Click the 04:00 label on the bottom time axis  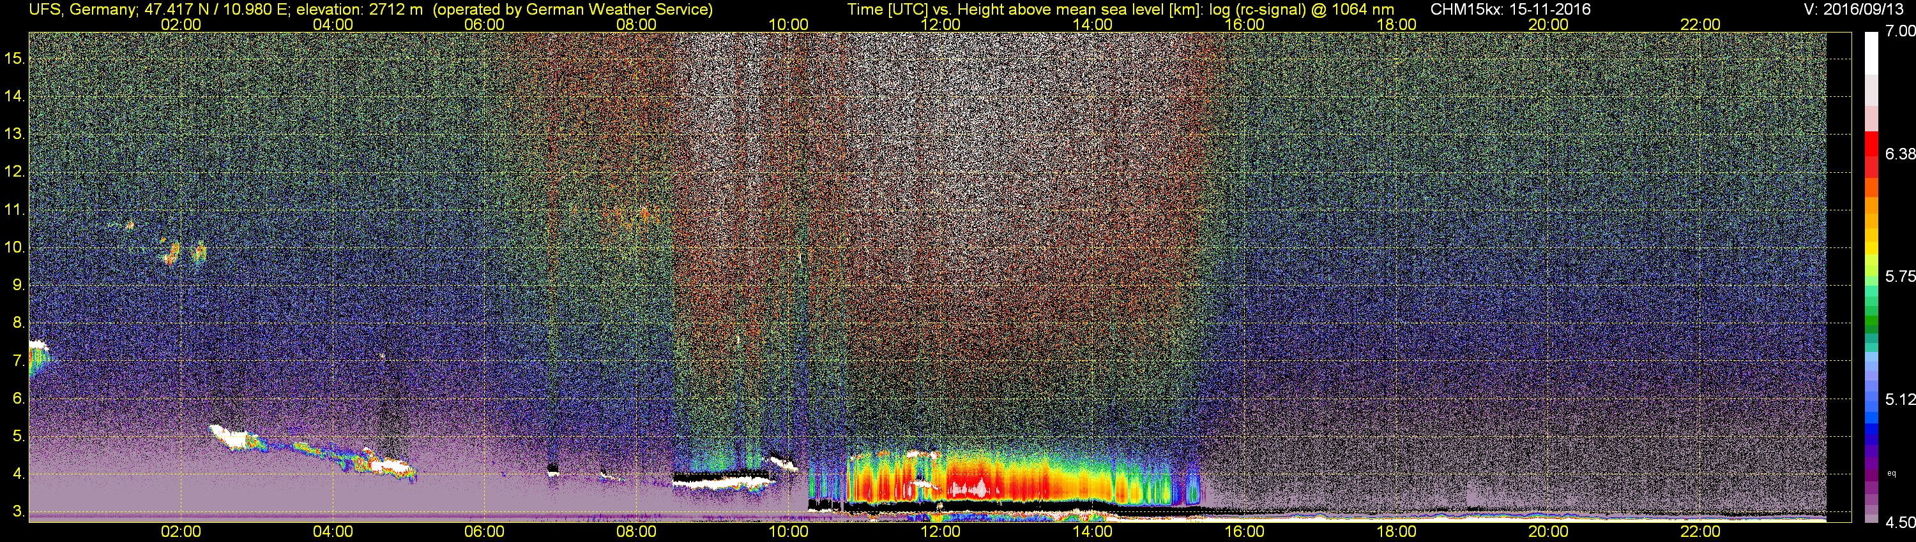coord(333,532)
